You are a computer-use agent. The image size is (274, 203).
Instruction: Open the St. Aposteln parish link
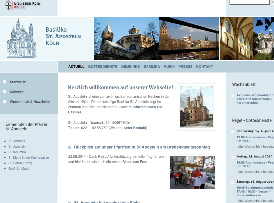coord(17,147)
